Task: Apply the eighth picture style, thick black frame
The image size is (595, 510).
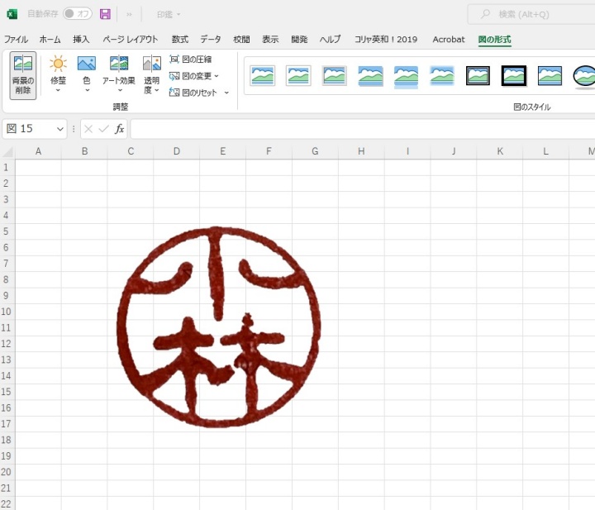Action: click(514, 75)
